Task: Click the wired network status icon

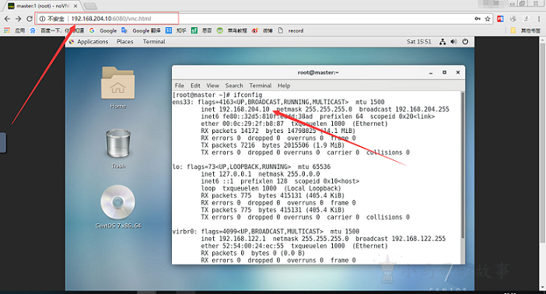Action: (443, 42)
